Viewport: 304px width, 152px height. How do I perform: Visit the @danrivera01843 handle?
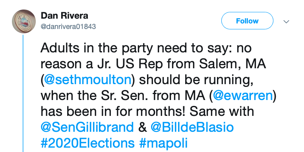pos(68,27)
